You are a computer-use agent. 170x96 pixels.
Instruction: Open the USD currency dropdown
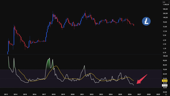click(x=166, y=2)
